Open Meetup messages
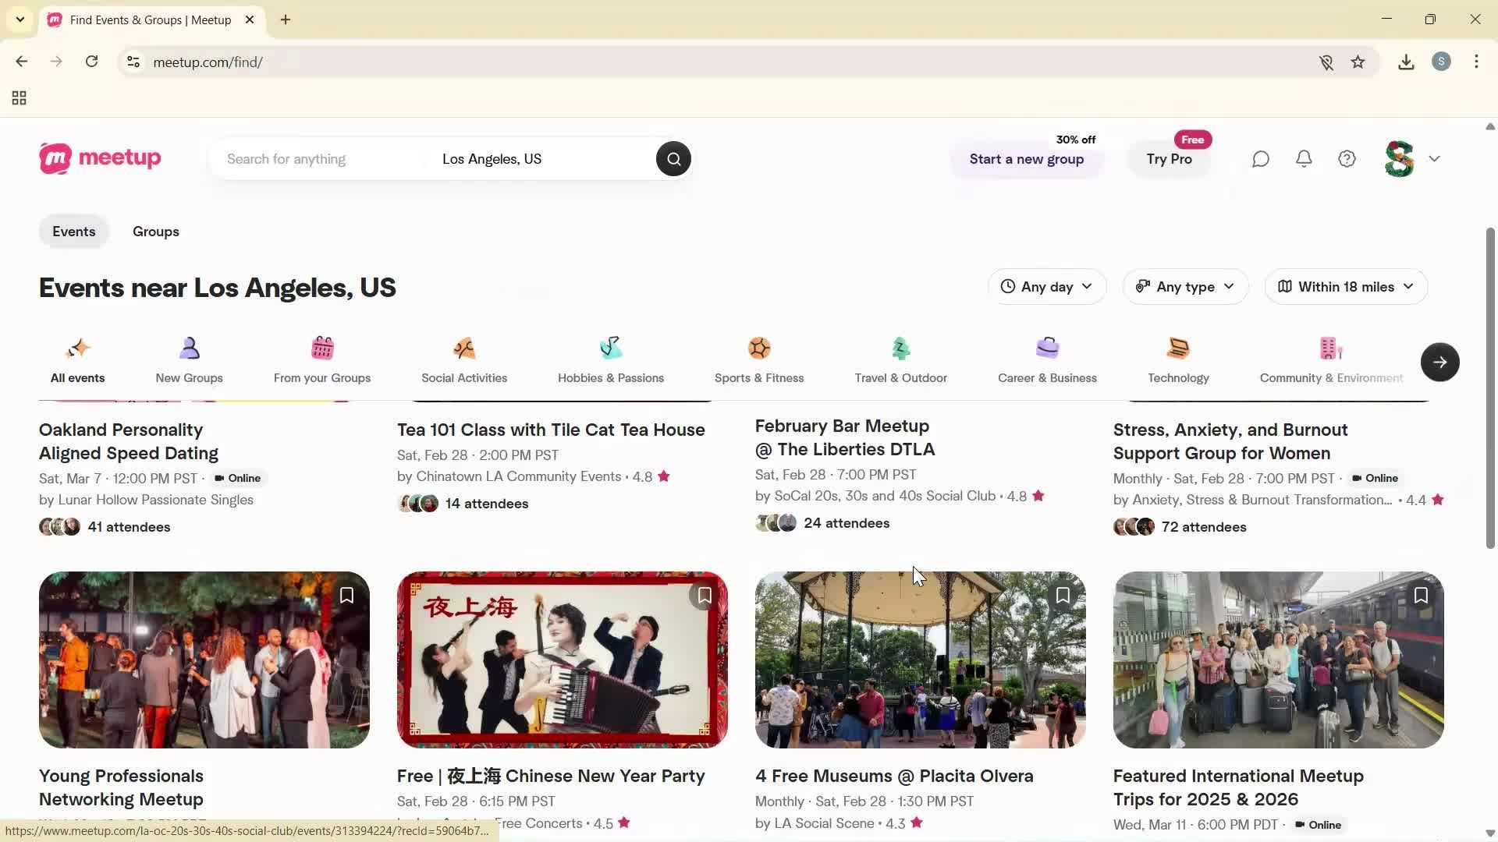 1261,158
